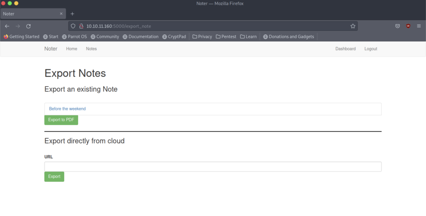This screenshot has width=426, height=216.
Task: Click the address bar URL
Action: point(119,26)
